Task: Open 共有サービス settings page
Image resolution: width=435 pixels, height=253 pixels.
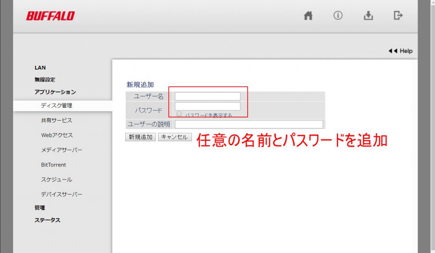Action: (x=56, y=121)
